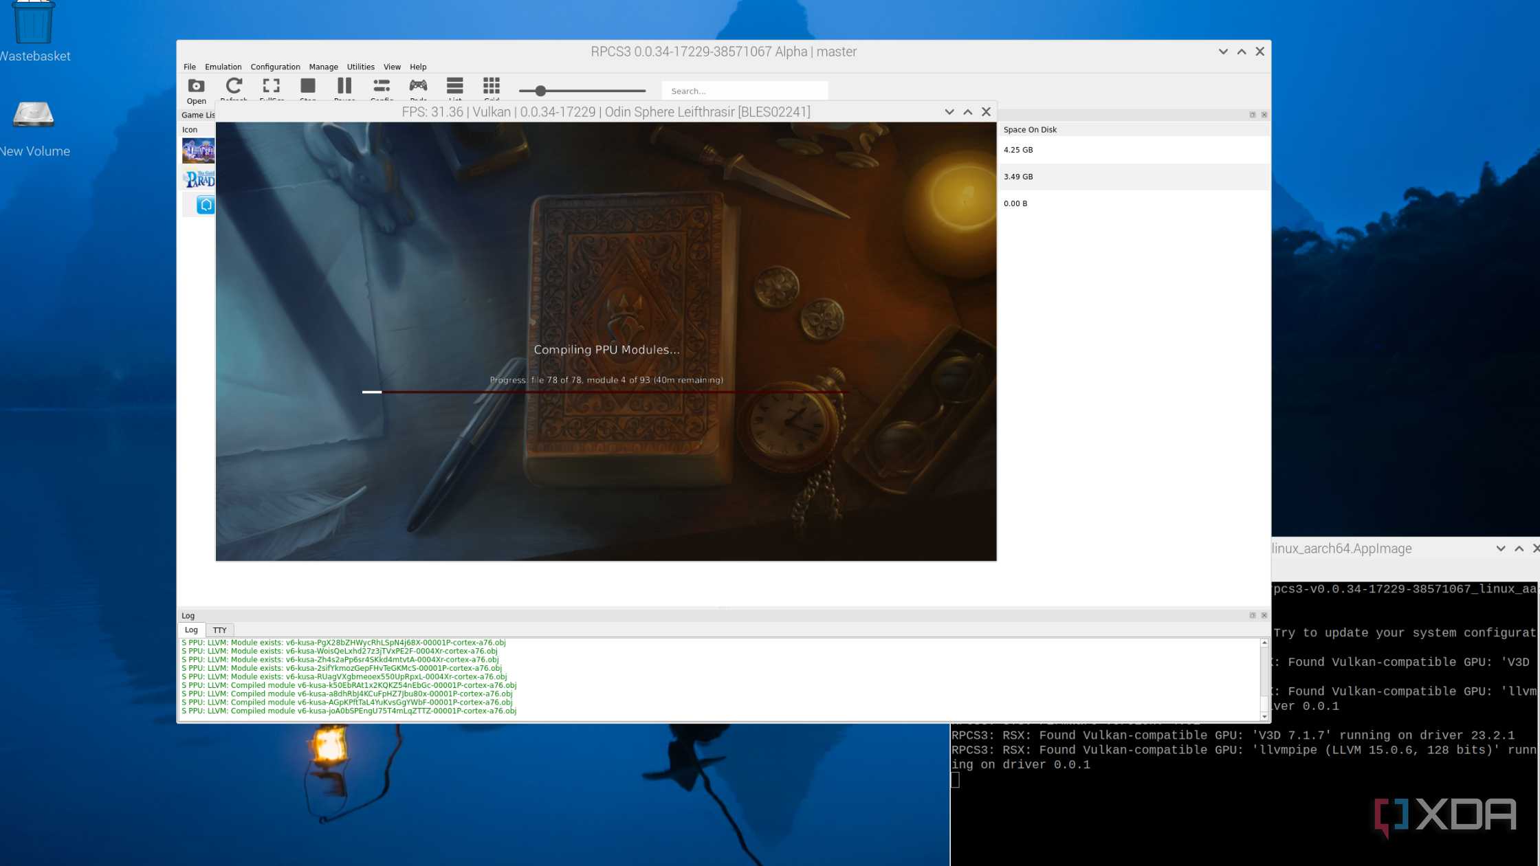Stop emulation with the Stop icon
This screenshot has width=1540, height=866.
308,85
